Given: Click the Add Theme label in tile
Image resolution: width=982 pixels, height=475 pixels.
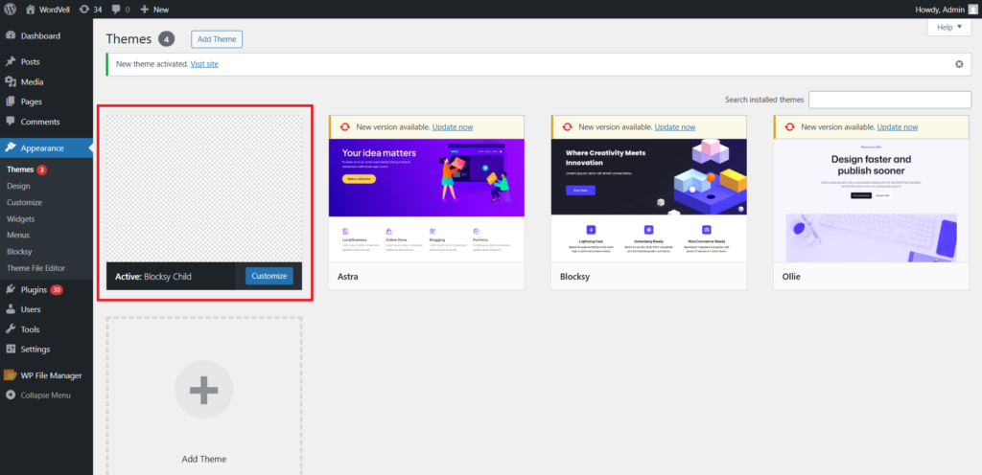Looking at the screenshot, I should (x=204, y=459).
